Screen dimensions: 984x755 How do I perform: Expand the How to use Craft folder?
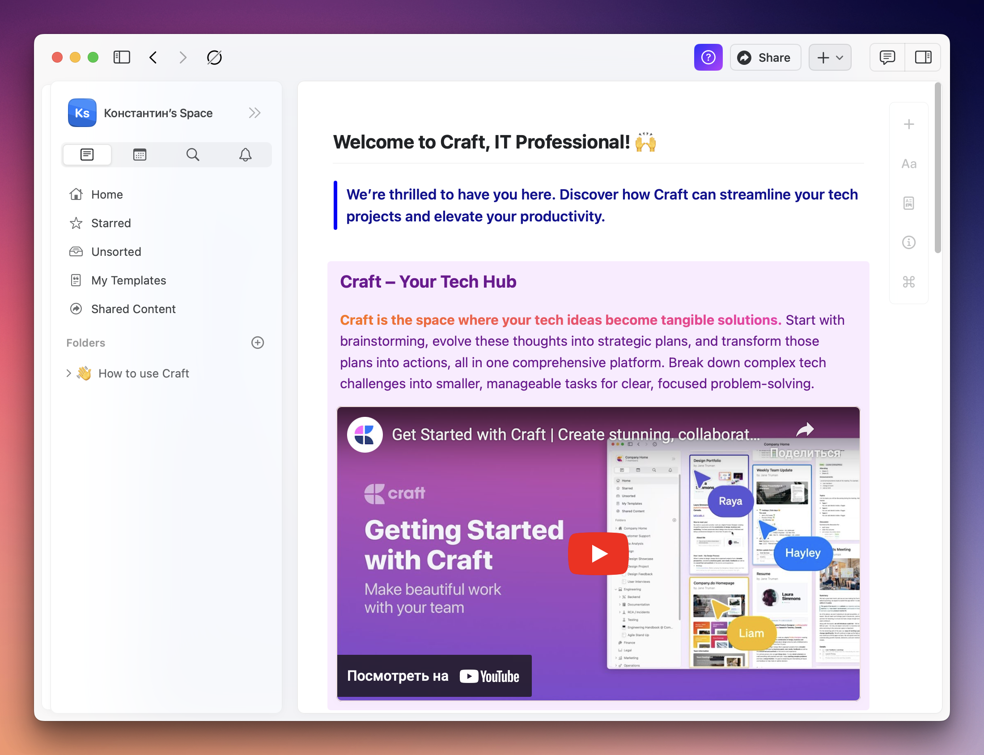tap(69, 373)
